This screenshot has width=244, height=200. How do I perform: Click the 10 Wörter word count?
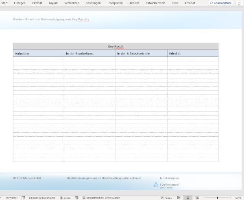coord(11,198)
